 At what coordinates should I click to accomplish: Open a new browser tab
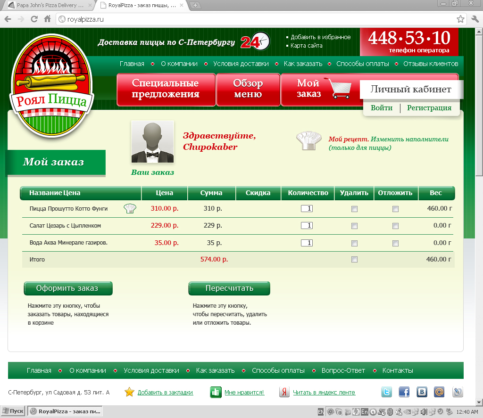pyautogui.click(x=195, y=5)
